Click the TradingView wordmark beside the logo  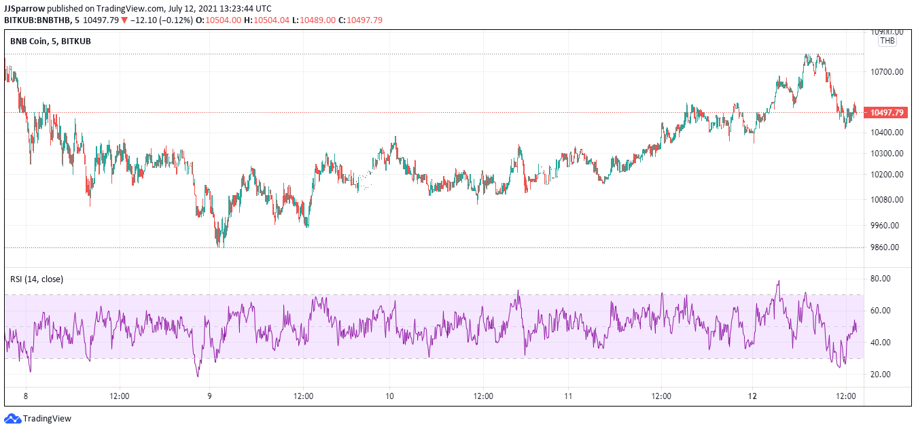pos(47,419)
